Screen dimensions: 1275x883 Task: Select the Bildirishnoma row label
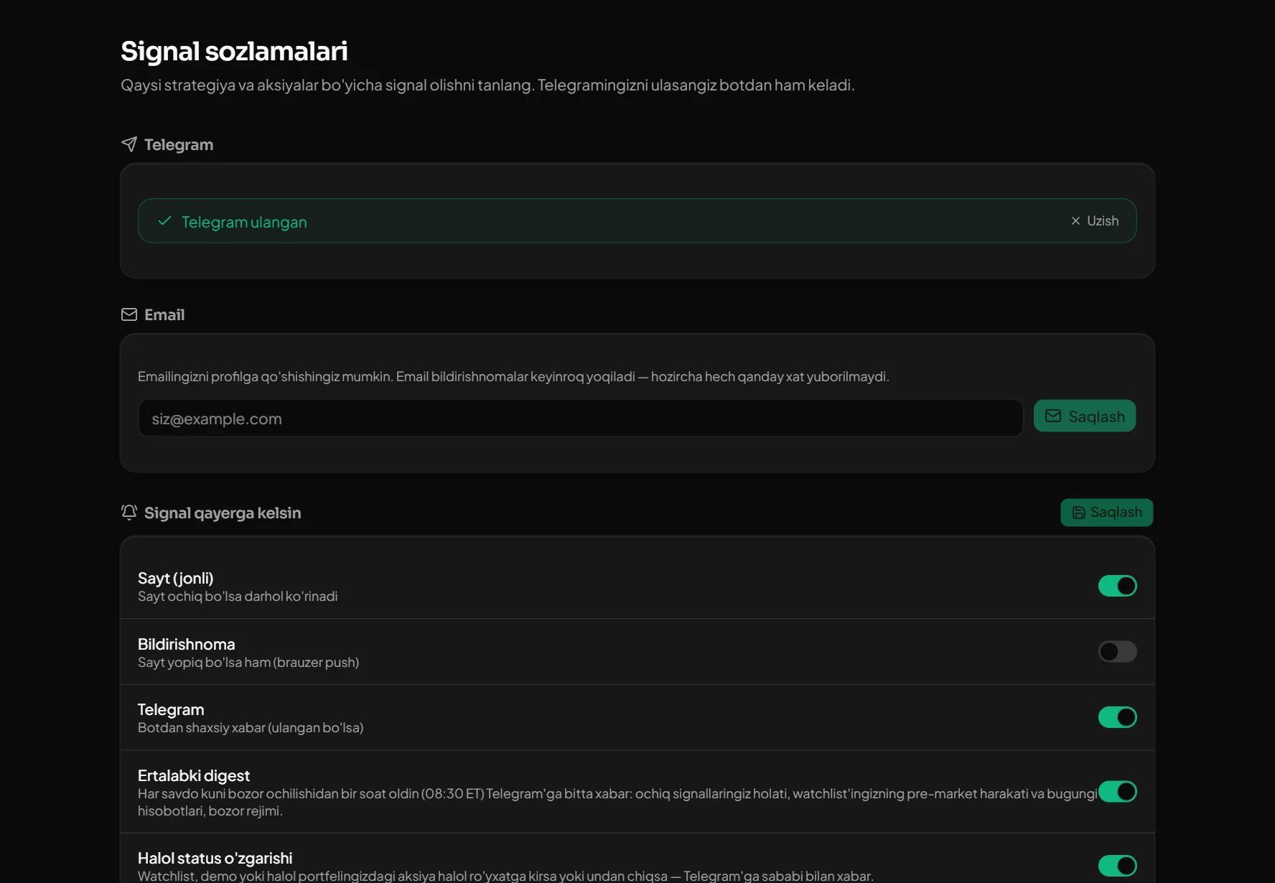(x=187, y=645)
